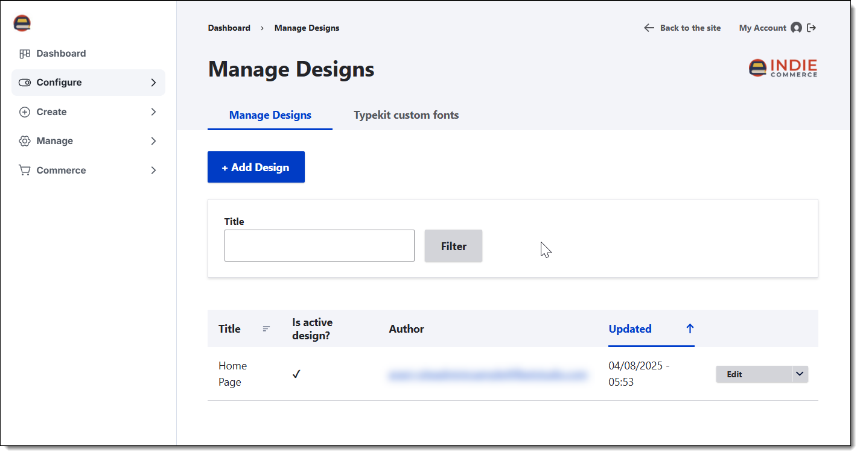
Task: Open Configure in the sidebar
Action: tap(88, 83)
